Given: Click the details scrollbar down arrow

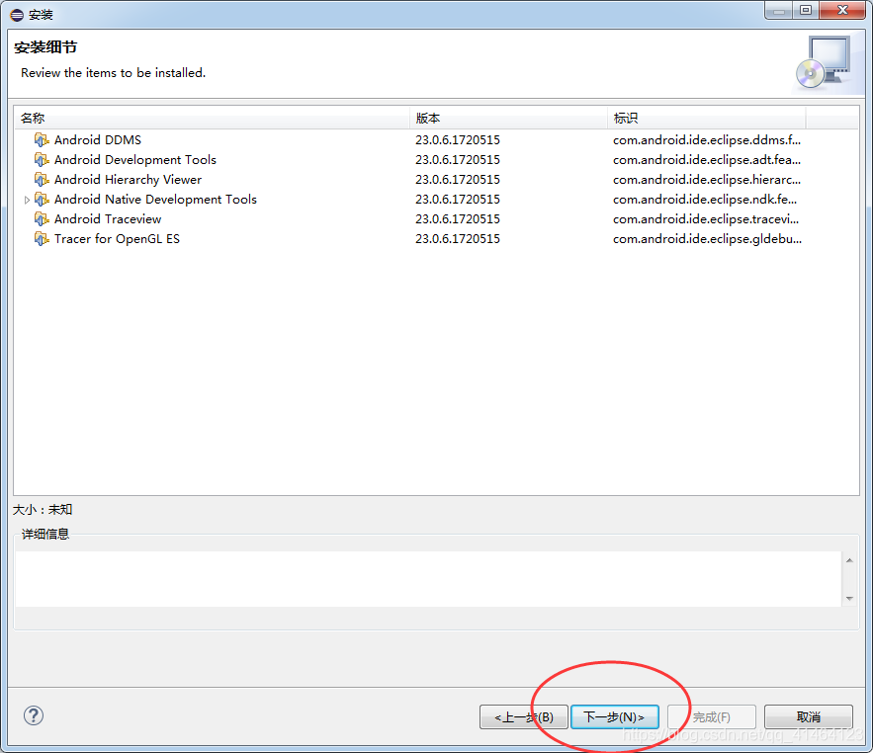Looking at the screenshot, I should tap(849, 599).
